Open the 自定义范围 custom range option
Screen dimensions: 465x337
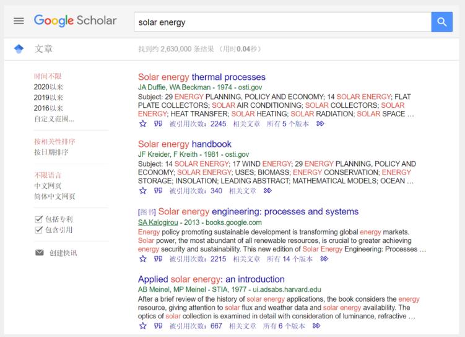(54, 119)
